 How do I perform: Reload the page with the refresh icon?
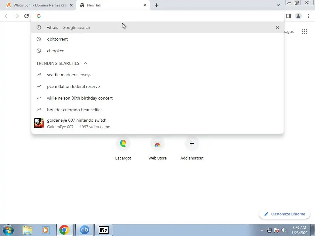click(26, 16)
